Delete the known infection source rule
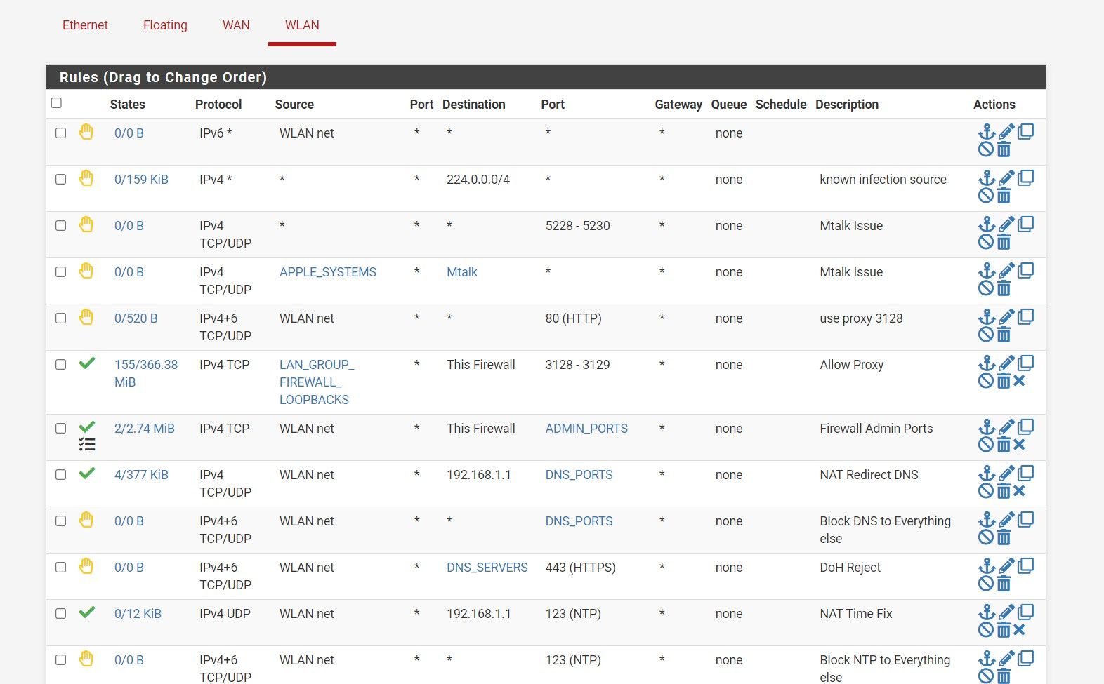Screen dimensions: 1104x684 pyautogui.click(x=1004, y=196)
